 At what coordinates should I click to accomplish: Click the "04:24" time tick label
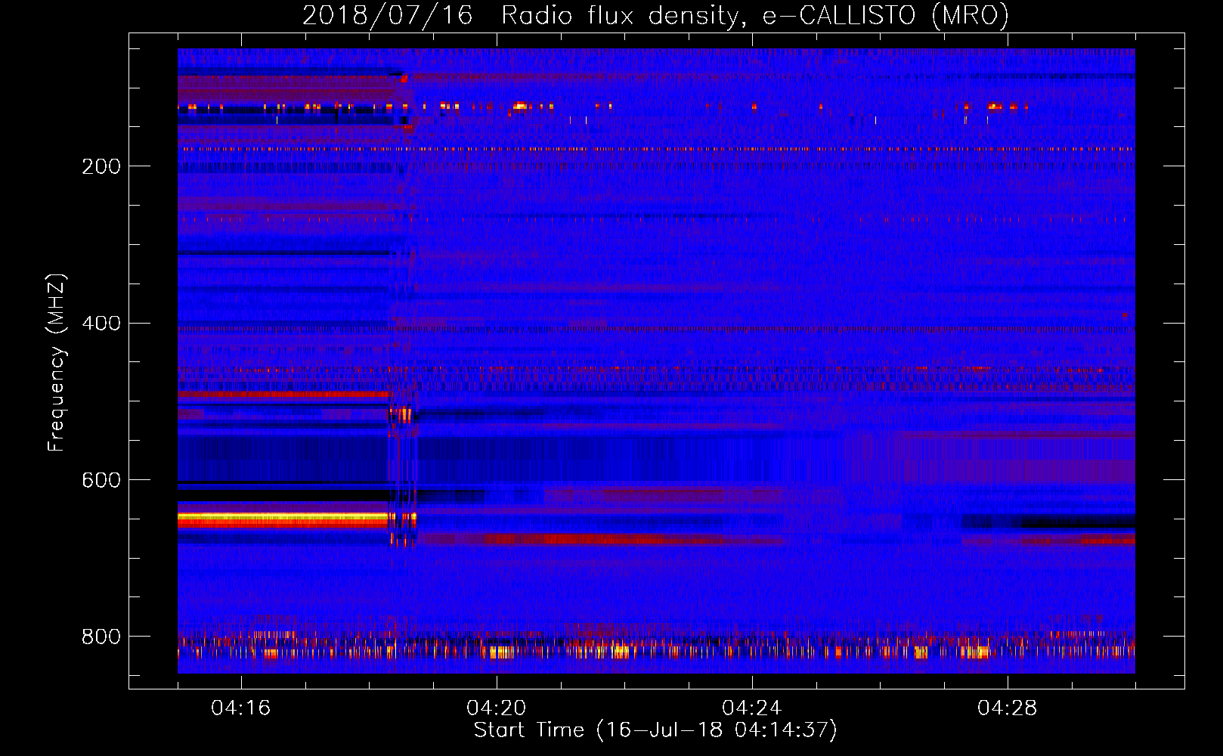coord(752,708)
